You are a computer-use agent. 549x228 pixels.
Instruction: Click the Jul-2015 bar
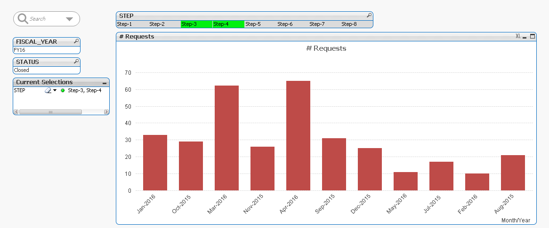[x=442, y=176]
